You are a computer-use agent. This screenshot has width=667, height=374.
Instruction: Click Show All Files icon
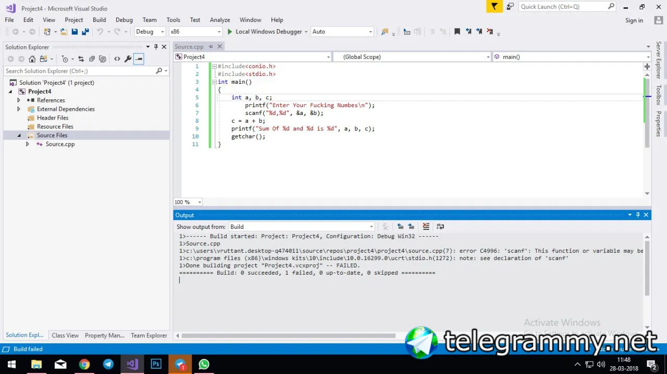tap(103, 59)
